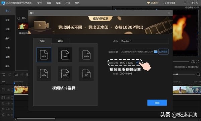Click the fullscreen icon under preview
The width and height of the screenshot is (201, 121).
[197, 62]
